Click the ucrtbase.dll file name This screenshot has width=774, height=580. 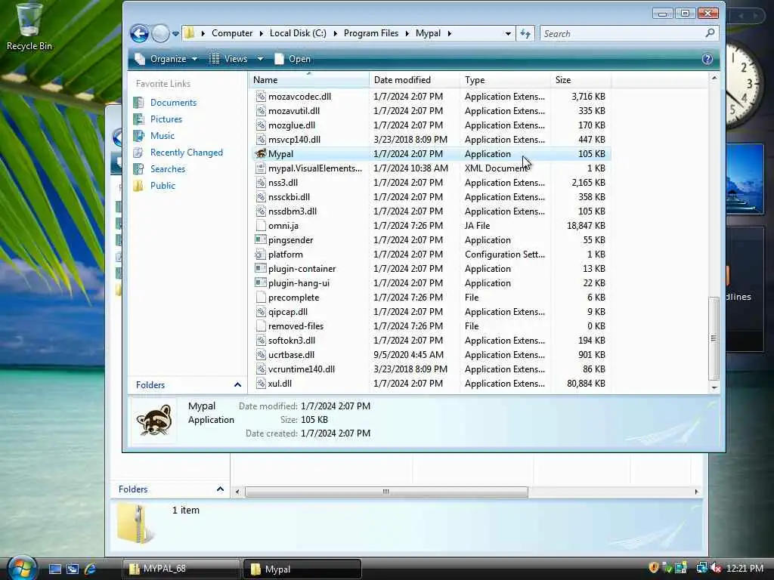pyautogui.click(x=291, y=355)
